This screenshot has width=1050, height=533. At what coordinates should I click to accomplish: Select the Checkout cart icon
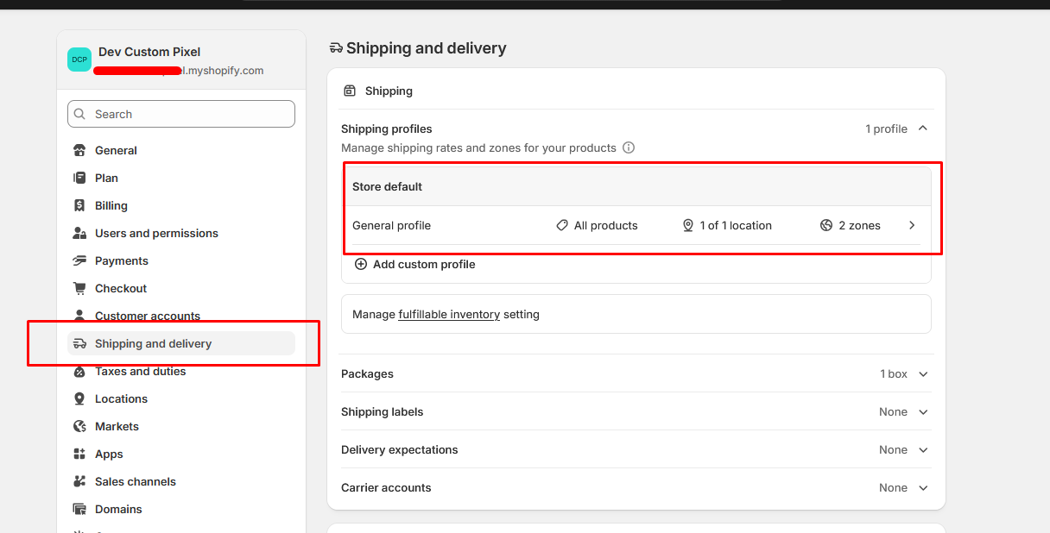79,288
